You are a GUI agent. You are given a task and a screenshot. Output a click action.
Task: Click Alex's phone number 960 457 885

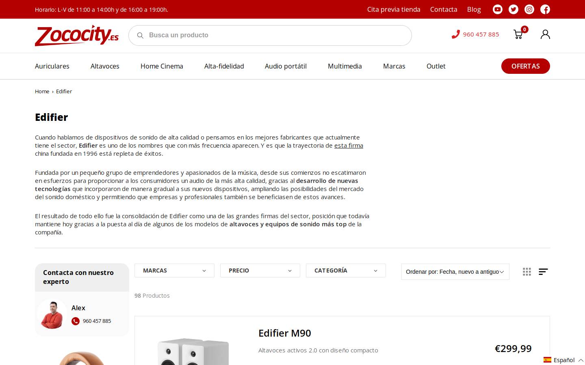pos(97,321)
